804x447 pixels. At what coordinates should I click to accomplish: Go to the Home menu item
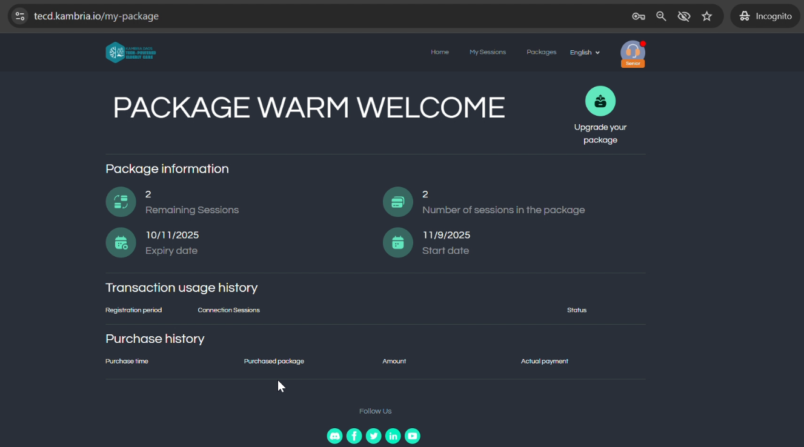pyautogui.click(x=440, y=52)
